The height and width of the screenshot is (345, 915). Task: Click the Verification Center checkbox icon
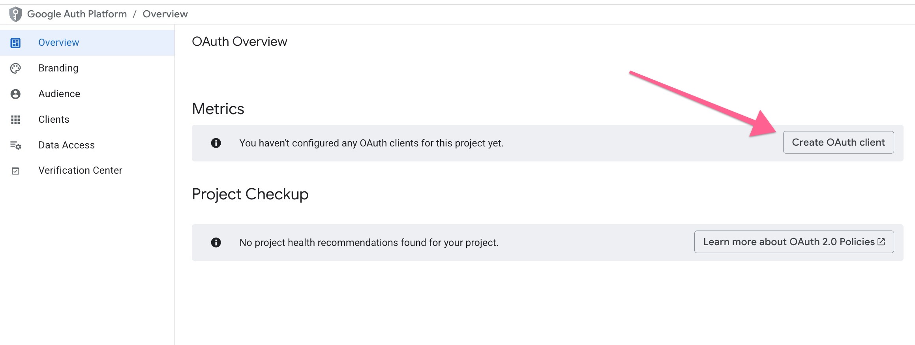click(x=15, y=171)
